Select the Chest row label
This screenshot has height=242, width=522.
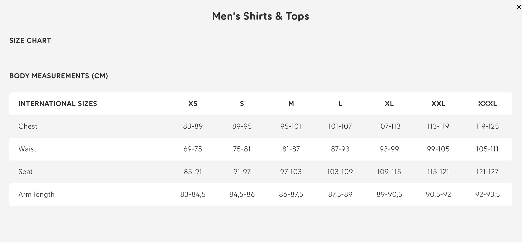28,126
